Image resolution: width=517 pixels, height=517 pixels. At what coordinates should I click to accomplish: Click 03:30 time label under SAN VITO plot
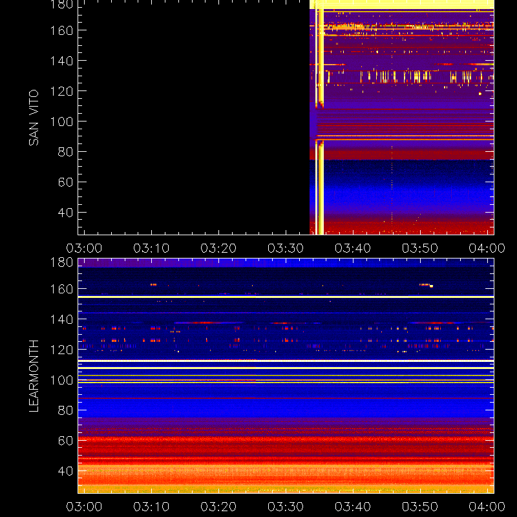pyautogui.click(x=286, y=248)
